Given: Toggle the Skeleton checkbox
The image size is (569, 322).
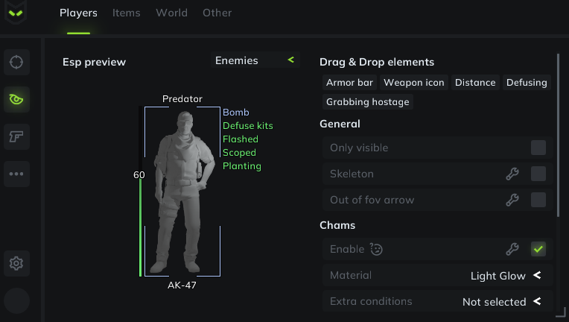Looking at the screenshot, I should tap(538, 174).
